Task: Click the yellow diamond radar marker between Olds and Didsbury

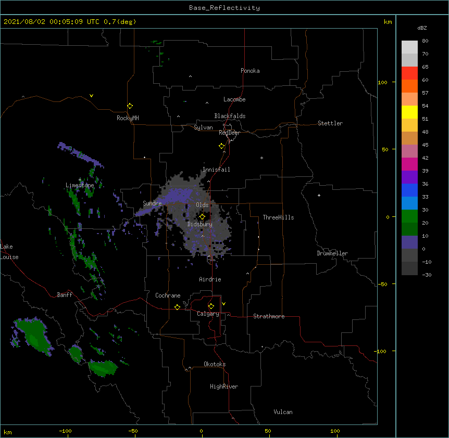Action: coord(202,217)
